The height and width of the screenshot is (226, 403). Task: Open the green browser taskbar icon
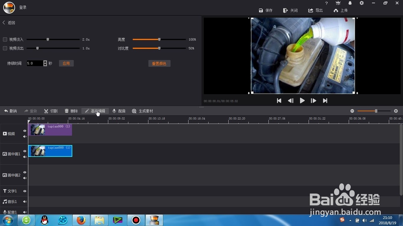(x=26, y=220)
